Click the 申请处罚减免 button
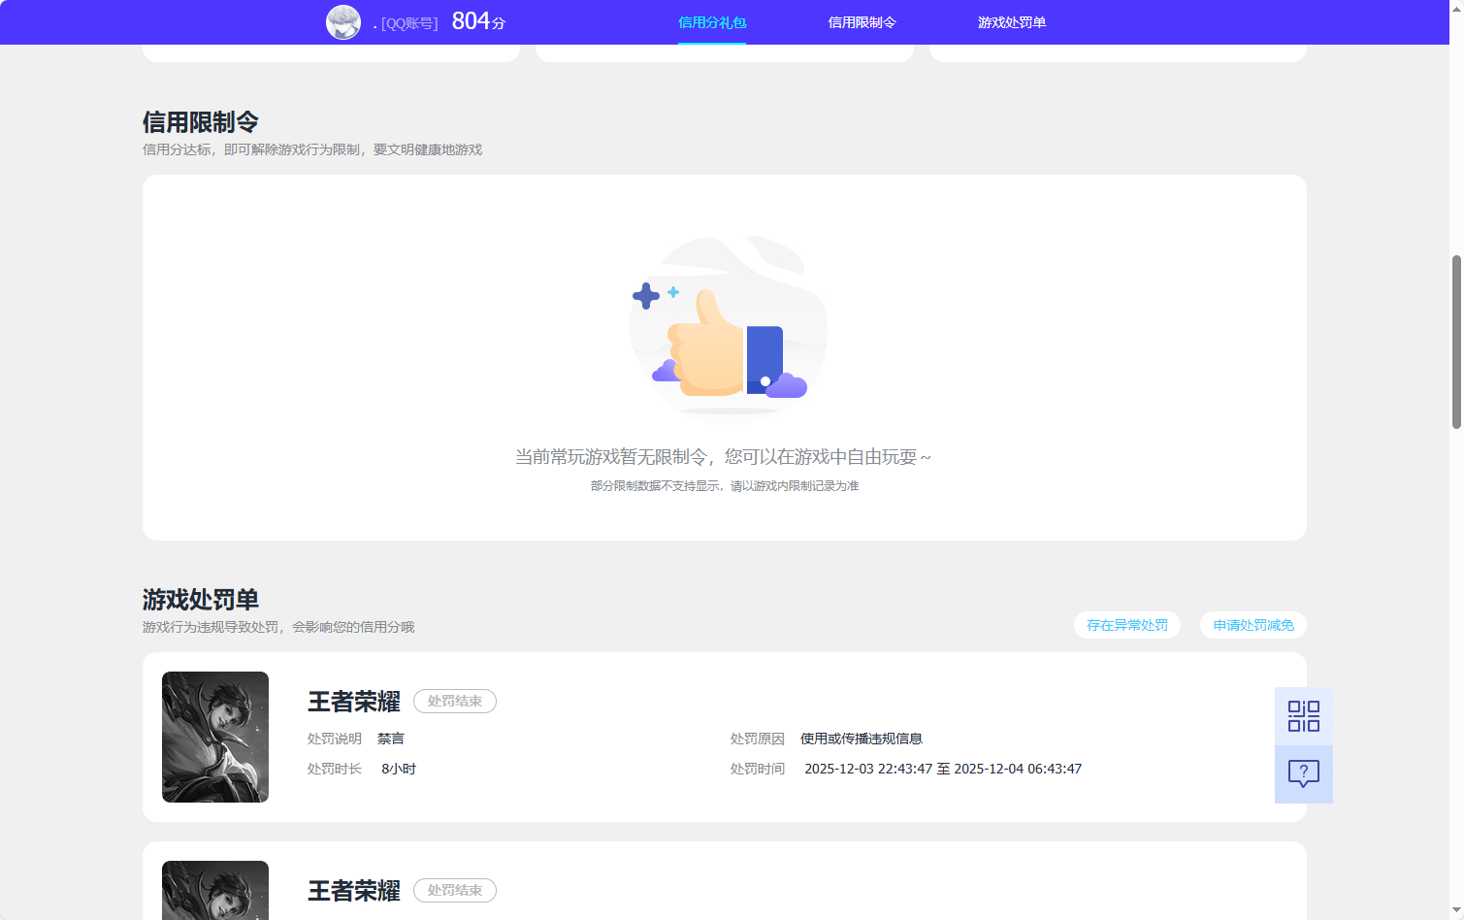 click(x=1253, y=625)
